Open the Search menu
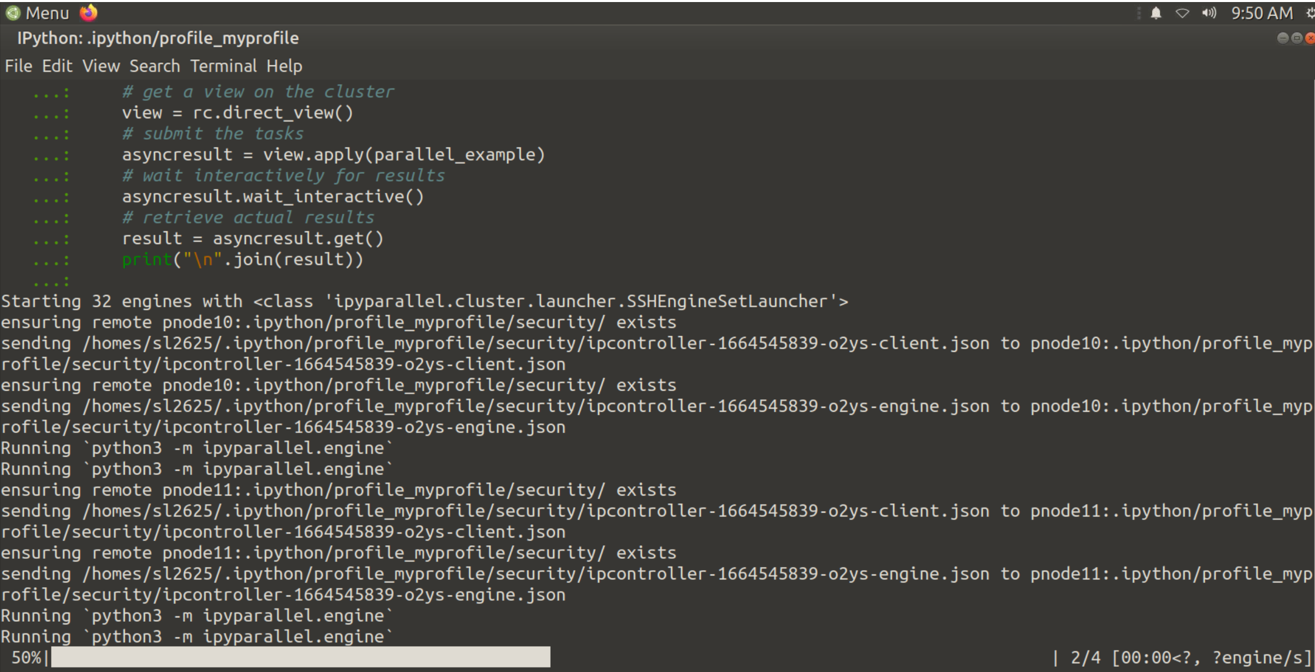The width and height of the screenshot is (1315, 672). click(155, 66)
